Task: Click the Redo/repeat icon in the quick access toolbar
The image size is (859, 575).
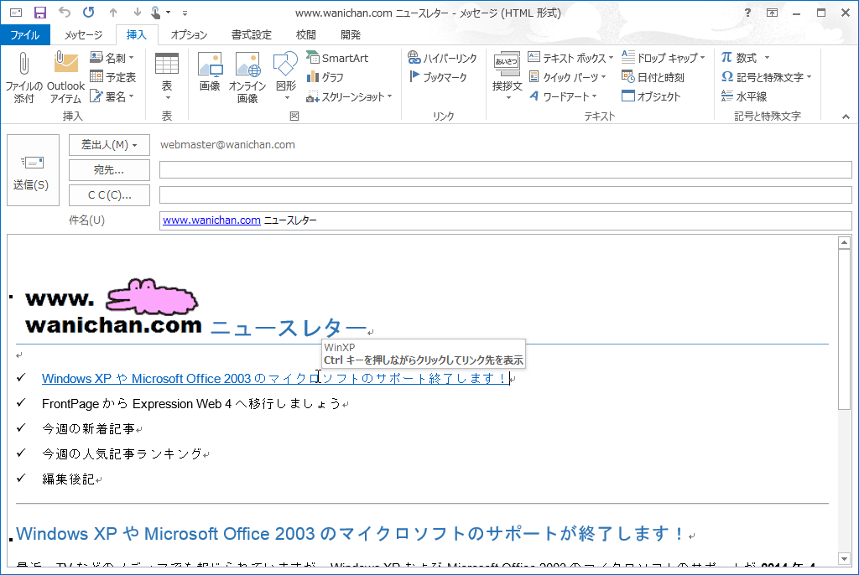Action: tap(89, 12)
